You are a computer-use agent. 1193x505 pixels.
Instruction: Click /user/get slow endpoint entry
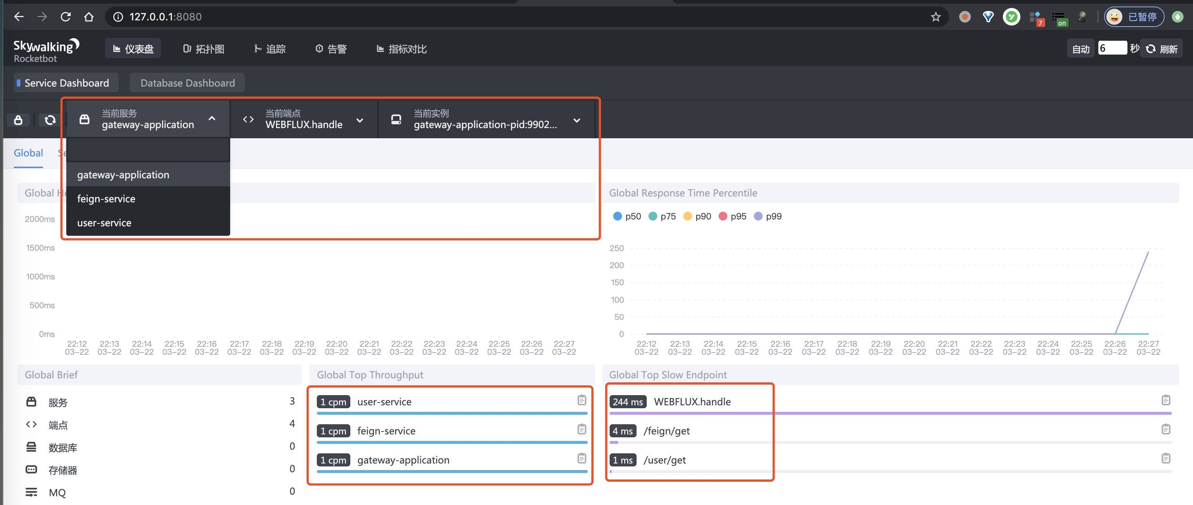[665, 460]
